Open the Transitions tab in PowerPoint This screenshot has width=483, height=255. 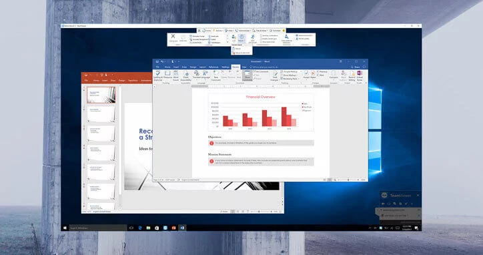point(133,81)
